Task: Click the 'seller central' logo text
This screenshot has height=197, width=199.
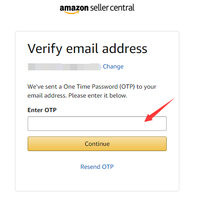Action: (x=112, y=8)
